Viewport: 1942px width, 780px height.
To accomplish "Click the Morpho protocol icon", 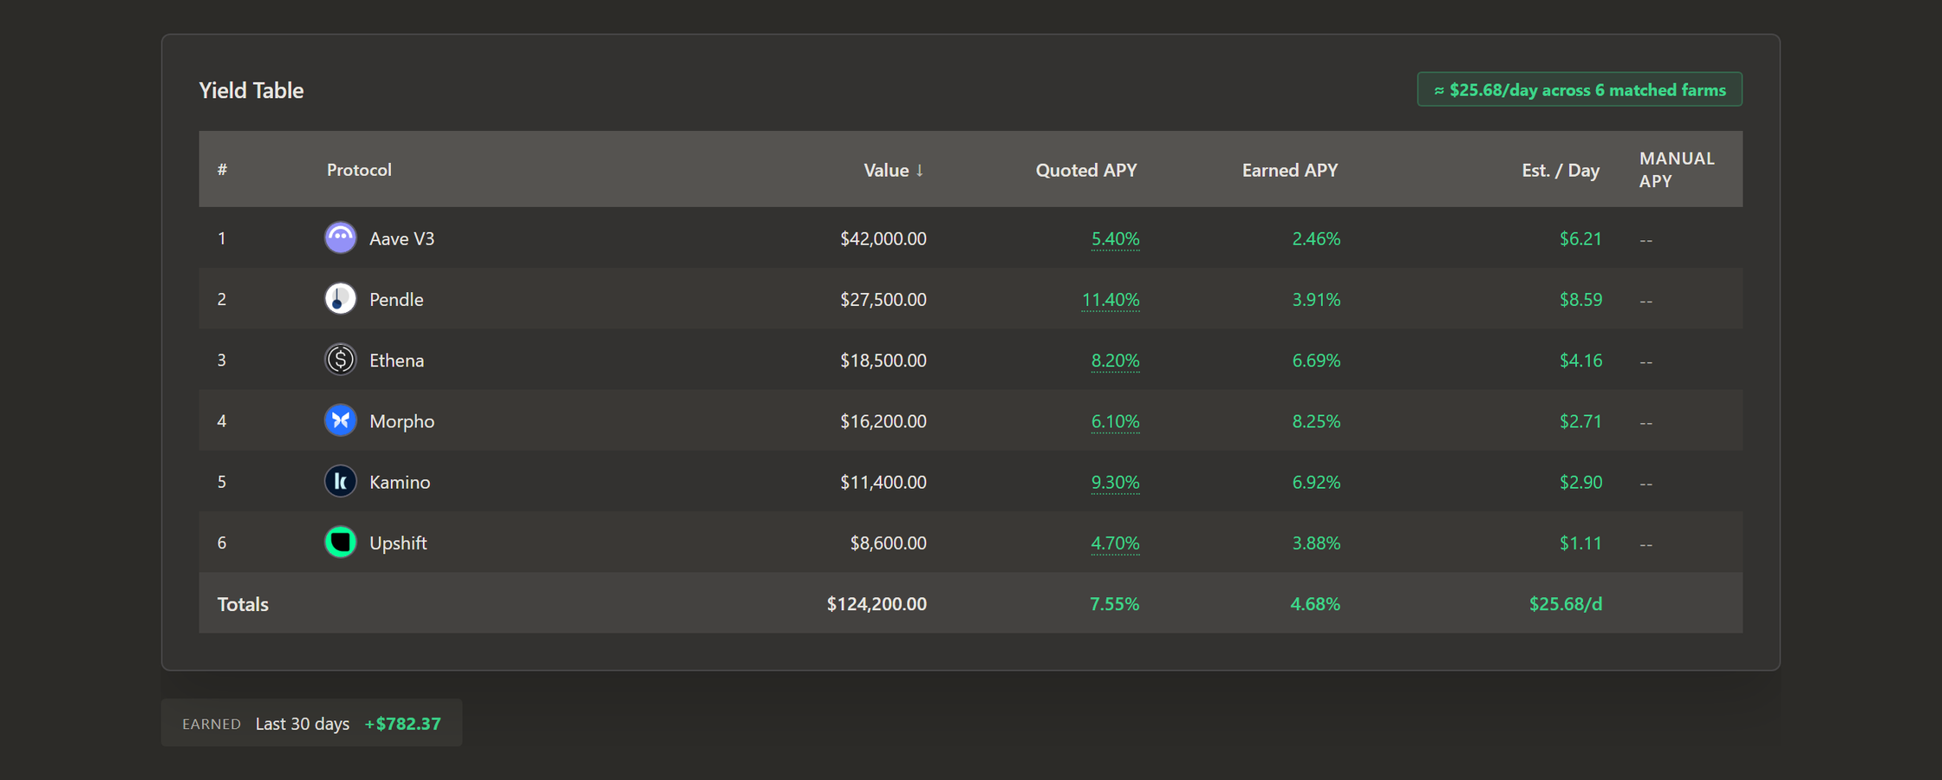I will coord(340,420).
